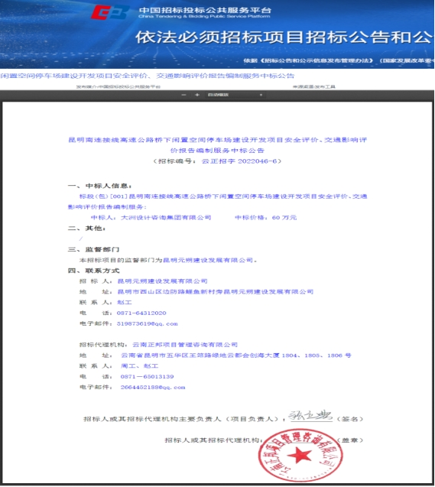Click the 发布媒介 publishing media text
The width and height of the screenshot is (435, 487).
click(x=118, y=86)
